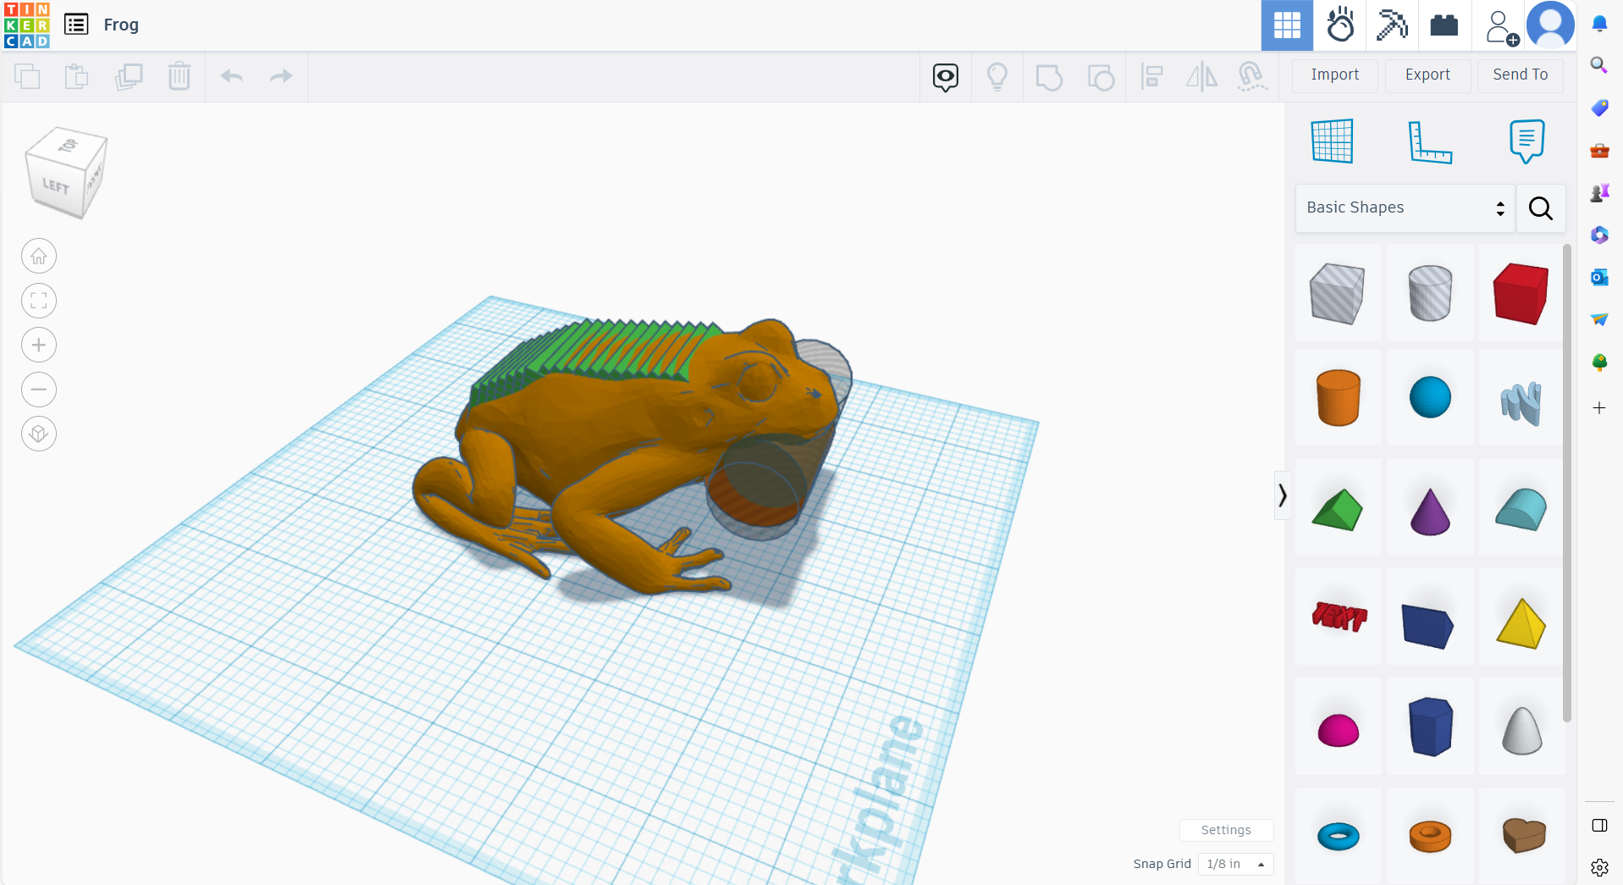Click the Redo arrow
This screenshot has height=885, width=1623.
click(281, 76)
